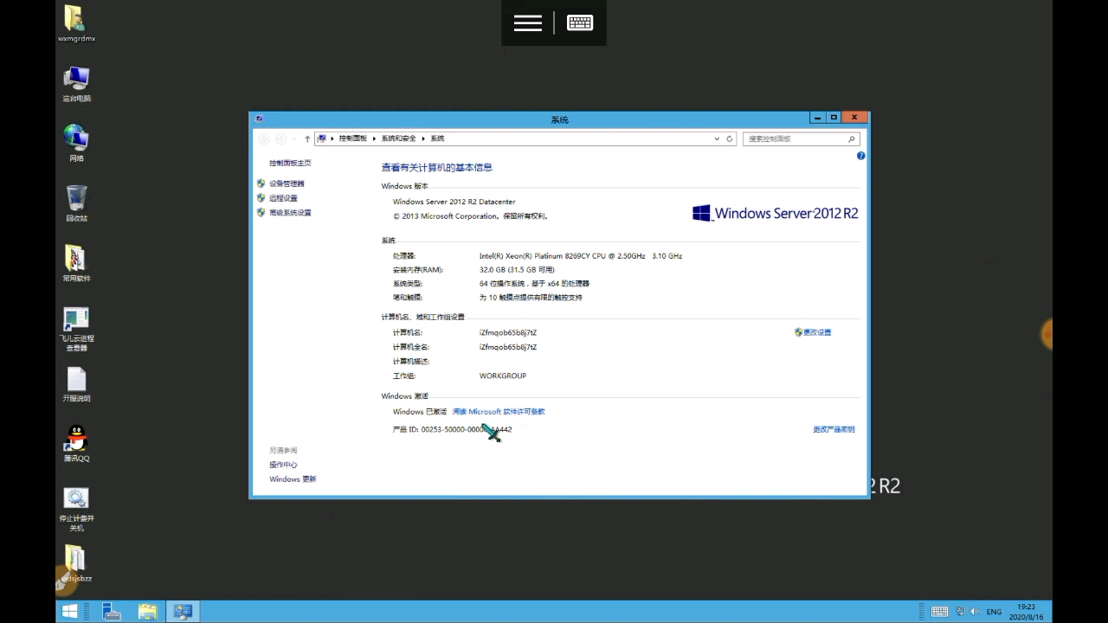Image resolution: width=1108 pixels, height=623 pixels.
Task: Open the 阅读 Microsoft 软件许可条款 link
Action: 499,412
